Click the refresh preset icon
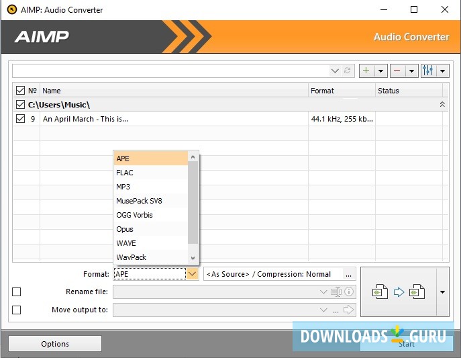 pos(347,71)
